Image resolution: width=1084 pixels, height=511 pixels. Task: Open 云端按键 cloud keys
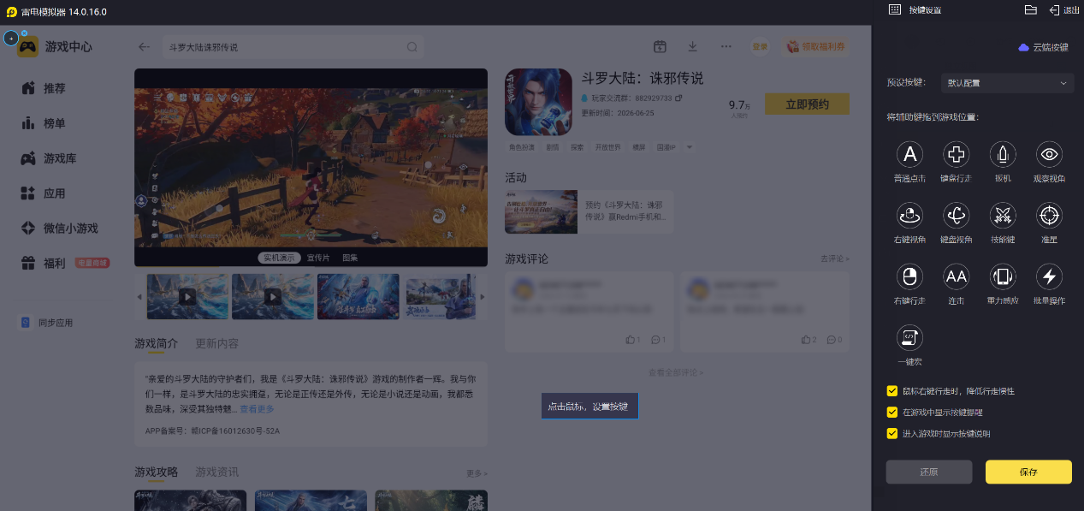(x=1043, y=47)
